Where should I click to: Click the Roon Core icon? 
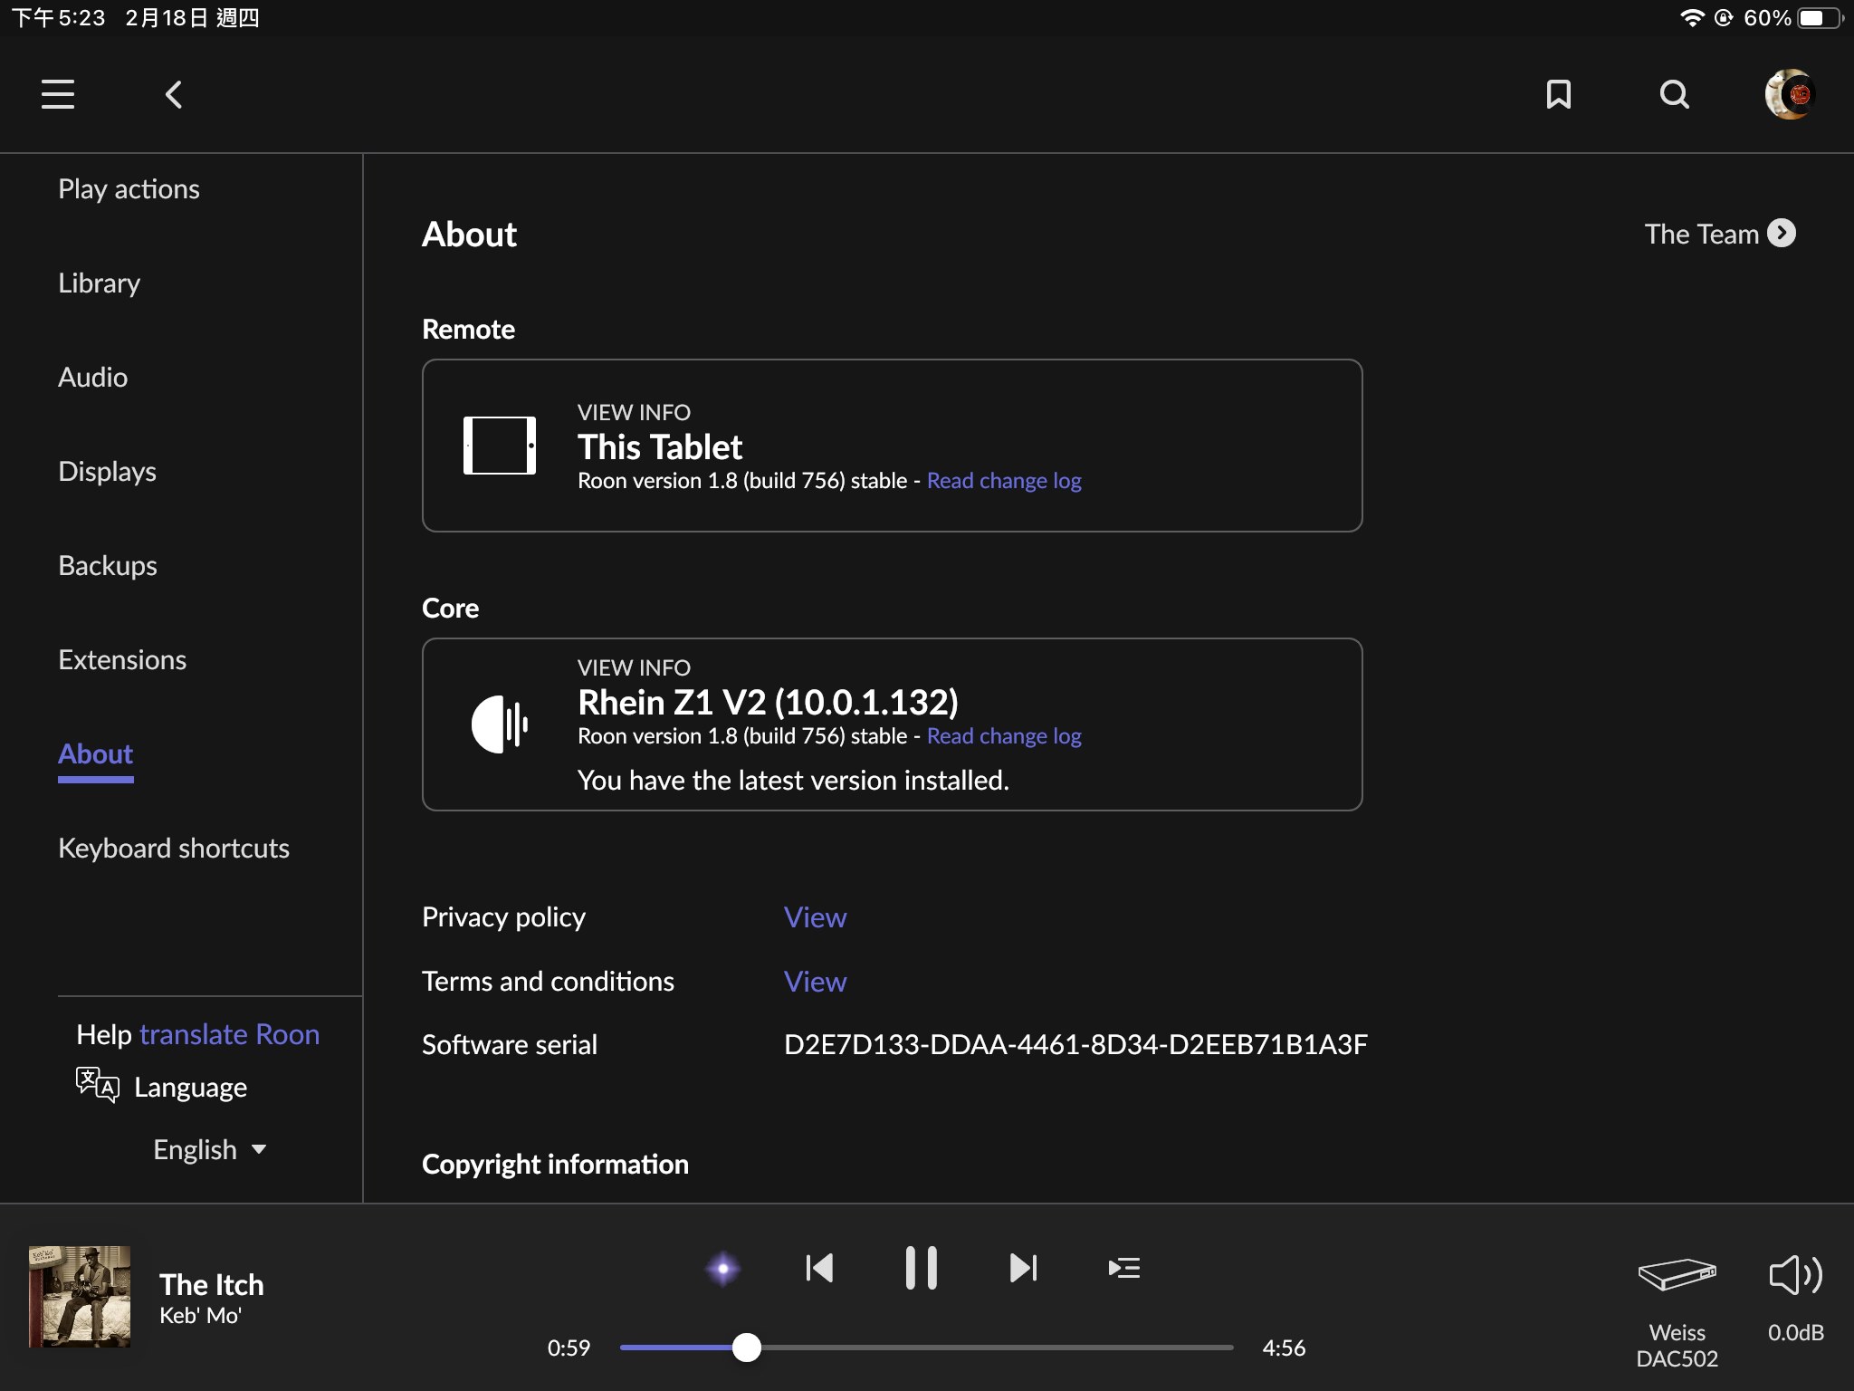[x=500, y=724]
